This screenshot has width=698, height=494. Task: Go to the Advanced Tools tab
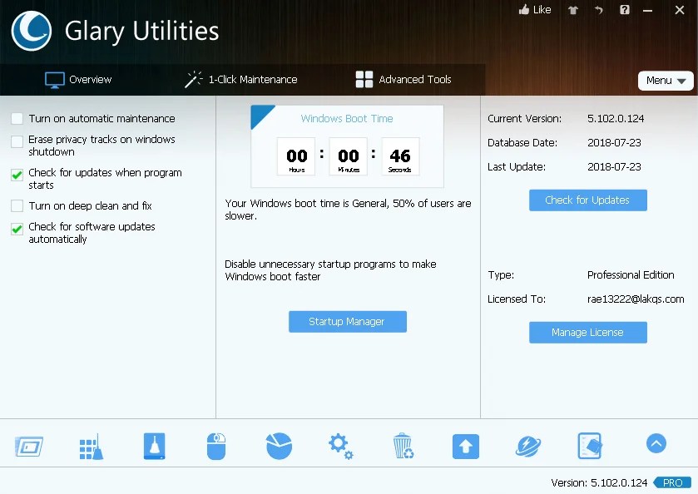coord(403,80)
